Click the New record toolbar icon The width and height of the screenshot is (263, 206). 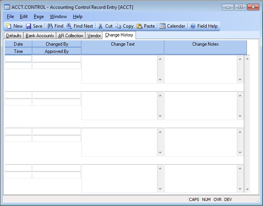(9, 26)
